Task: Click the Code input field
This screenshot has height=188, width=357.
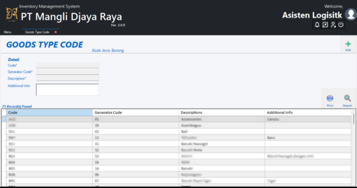Action: coord(67,65)
